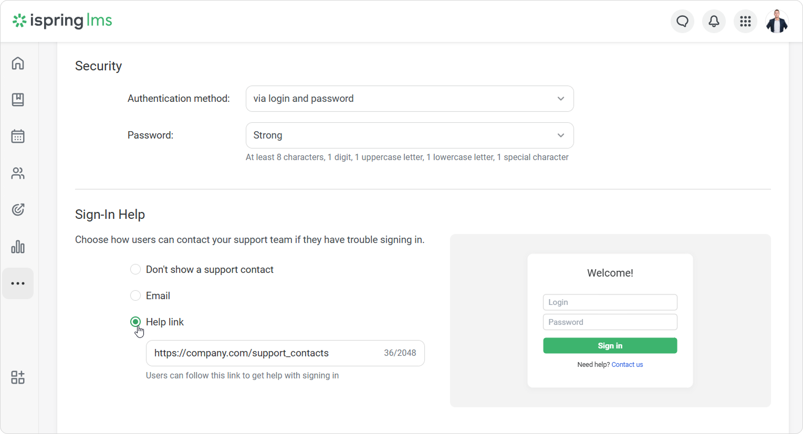
Task: Open the chat messages icon in header
Action: coord(682,22)
